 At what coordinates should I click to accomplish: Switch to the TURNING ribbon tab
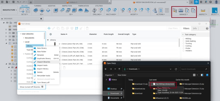coord(37,6)
